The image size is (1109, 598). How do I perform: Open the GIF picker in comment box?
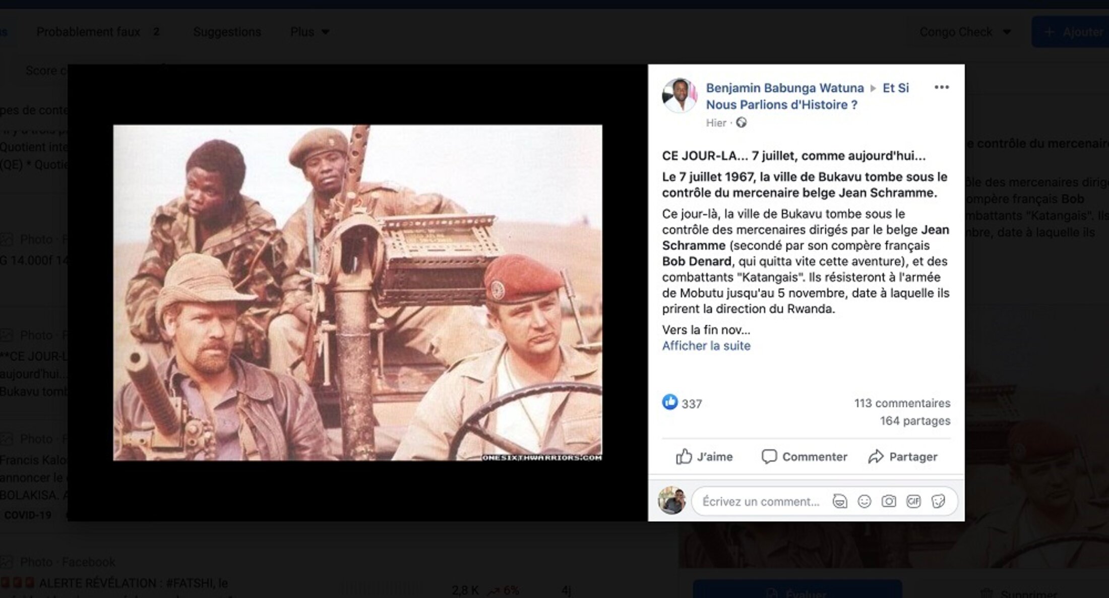913,501
